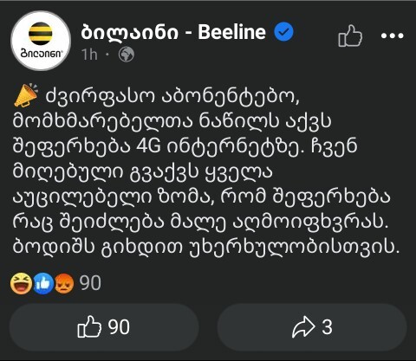The height and width of the screenshot is (361, 416).
Task: Click the Share button showing 3
Action: [x=312, y=327]
